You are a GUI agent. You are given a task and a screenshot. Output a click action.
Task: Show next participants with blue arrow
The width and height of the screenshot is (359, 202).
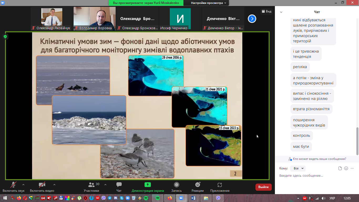coord(252,19)
